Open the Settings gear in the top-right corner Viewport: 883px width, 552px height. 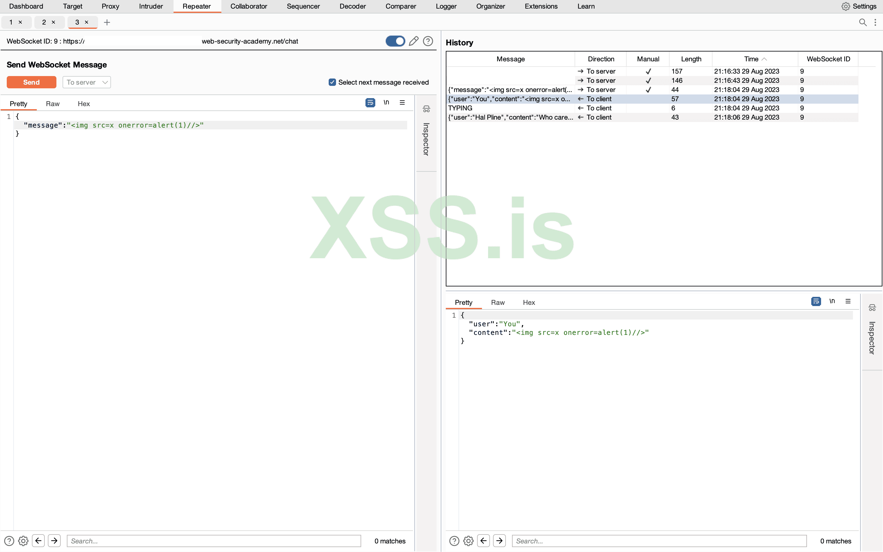pos(846,6)
